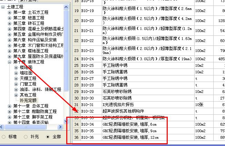Expand 第五章 金属构件制作 node
The image size is (225, 146).
[x=9, y=34]
